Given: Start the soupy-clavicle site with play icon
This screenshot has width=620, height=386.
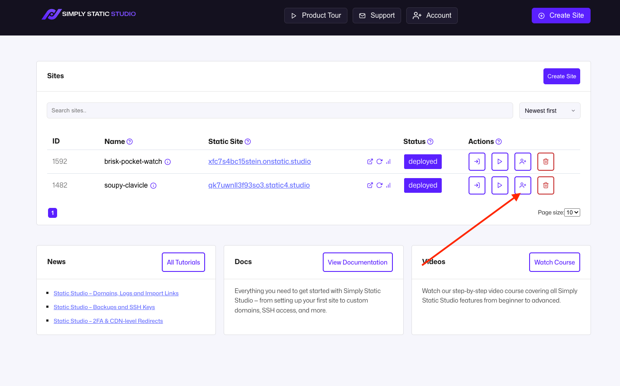Looking at the screenshot, I should click(500, 185).
